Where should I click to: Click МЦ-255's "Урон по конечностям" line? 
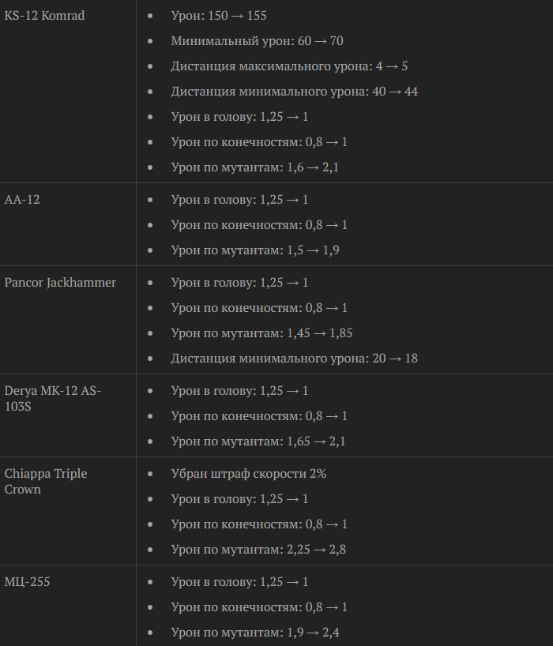[259, 607]
